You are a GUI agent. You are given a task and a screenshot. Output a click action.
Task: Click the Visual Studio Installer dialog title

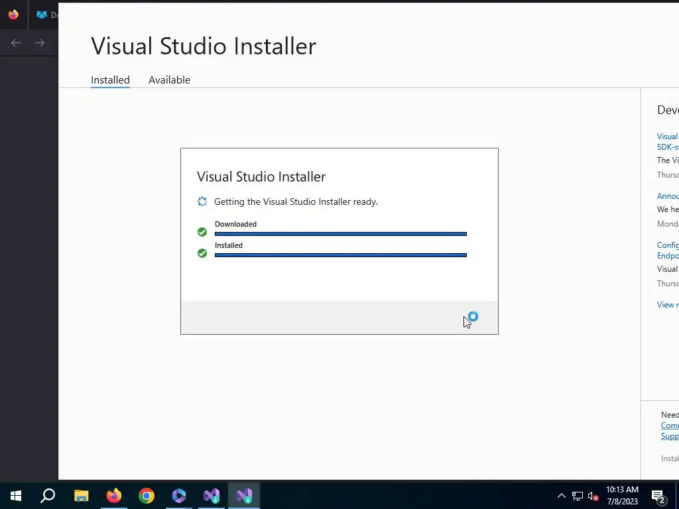pos(261,176)
